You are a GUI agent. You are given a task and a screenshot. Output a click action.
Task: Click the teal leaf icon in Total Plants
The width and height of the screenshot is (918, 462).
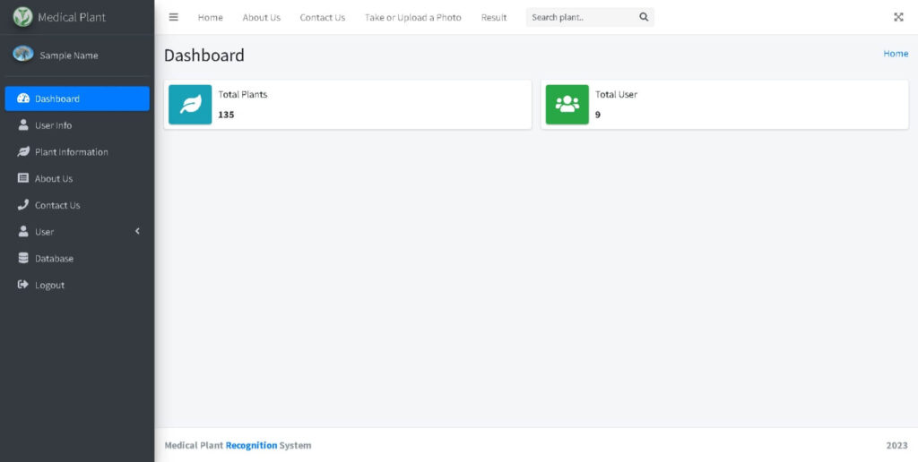click(190, 105)
